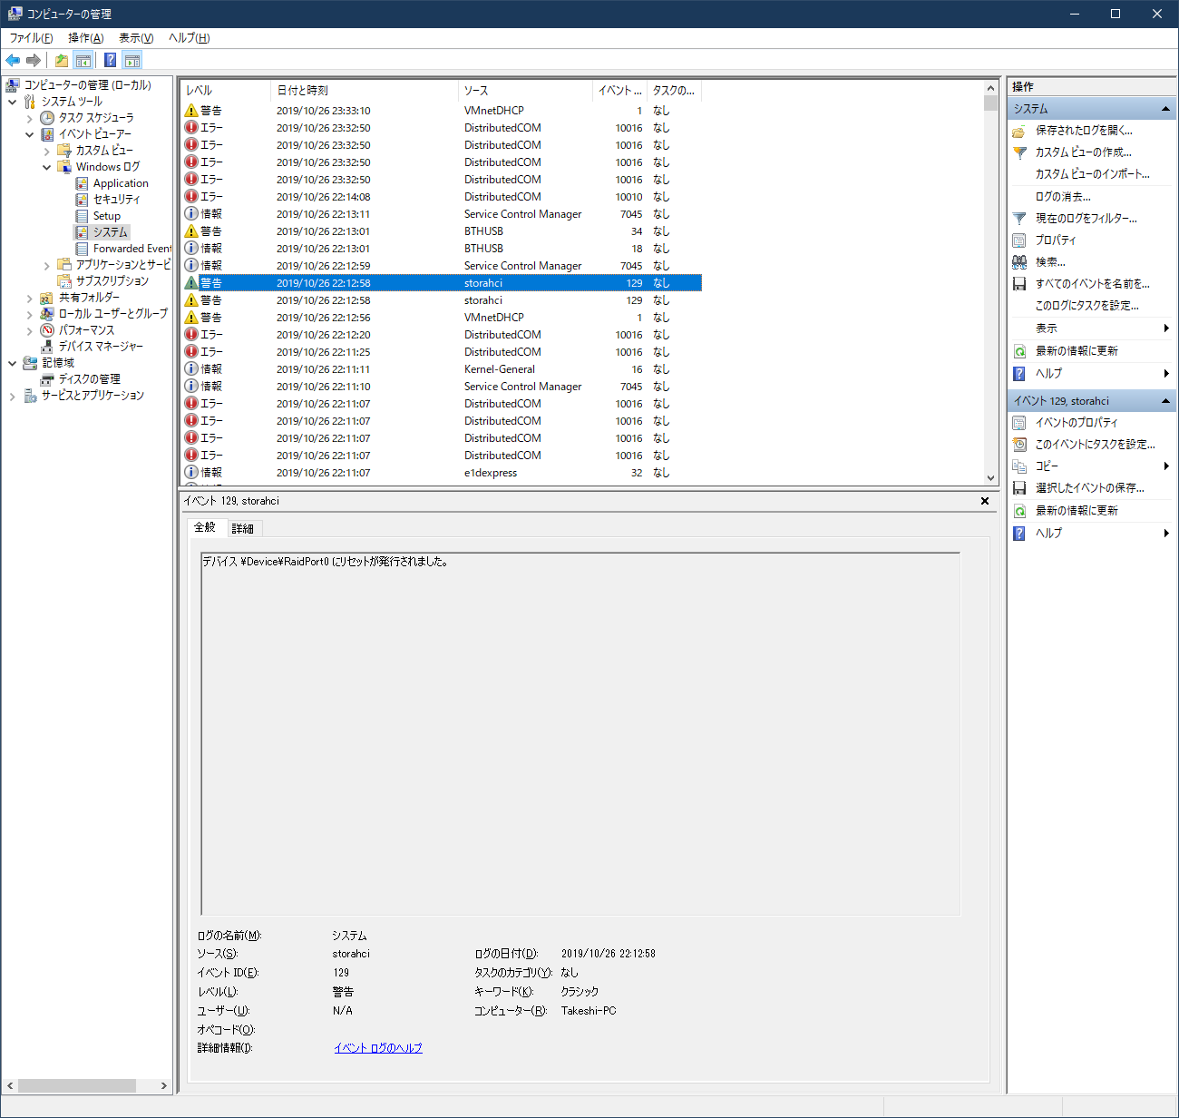Image resolution: width=1179 pixels, height=1118 pixels.
Task: Click the カスタム ビューの作成 filter icon
Action: click(1019, 152)
